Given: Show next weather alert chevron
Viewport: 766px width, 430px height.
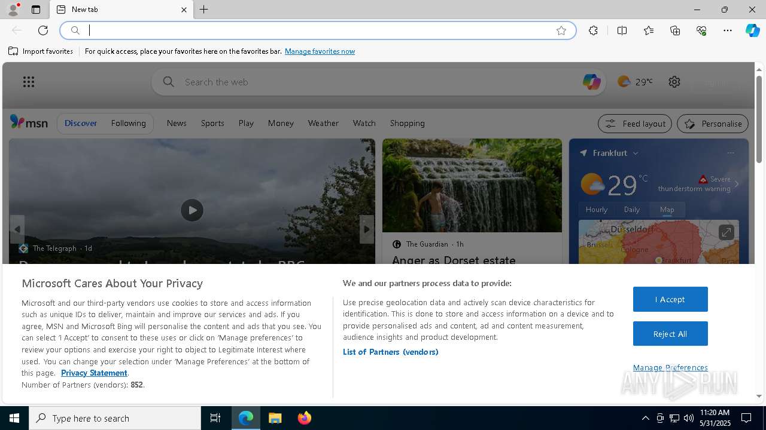Looking at the screenshot, I should [737, 184].
